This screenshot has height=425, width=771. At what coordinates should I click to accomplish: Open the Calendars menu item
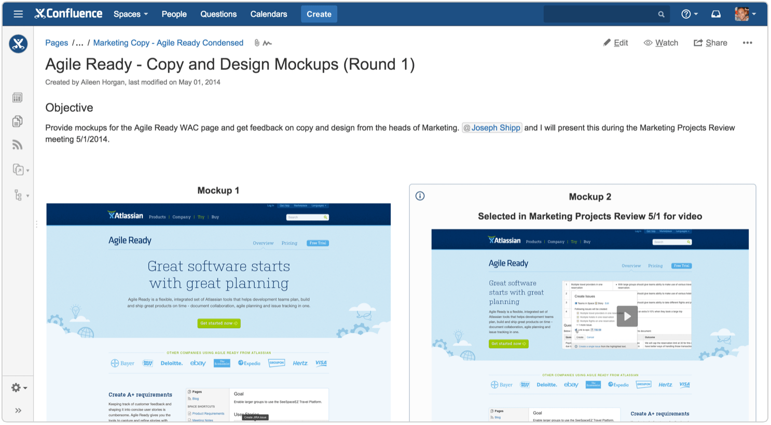click(x=269, y=14)
